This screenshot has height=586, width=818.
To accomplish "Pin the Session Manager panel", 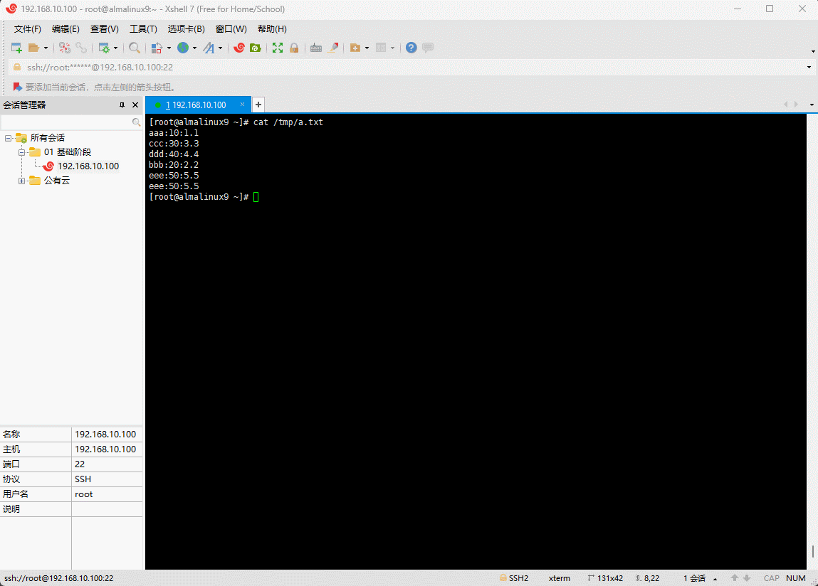I will (x=122, y=105).
